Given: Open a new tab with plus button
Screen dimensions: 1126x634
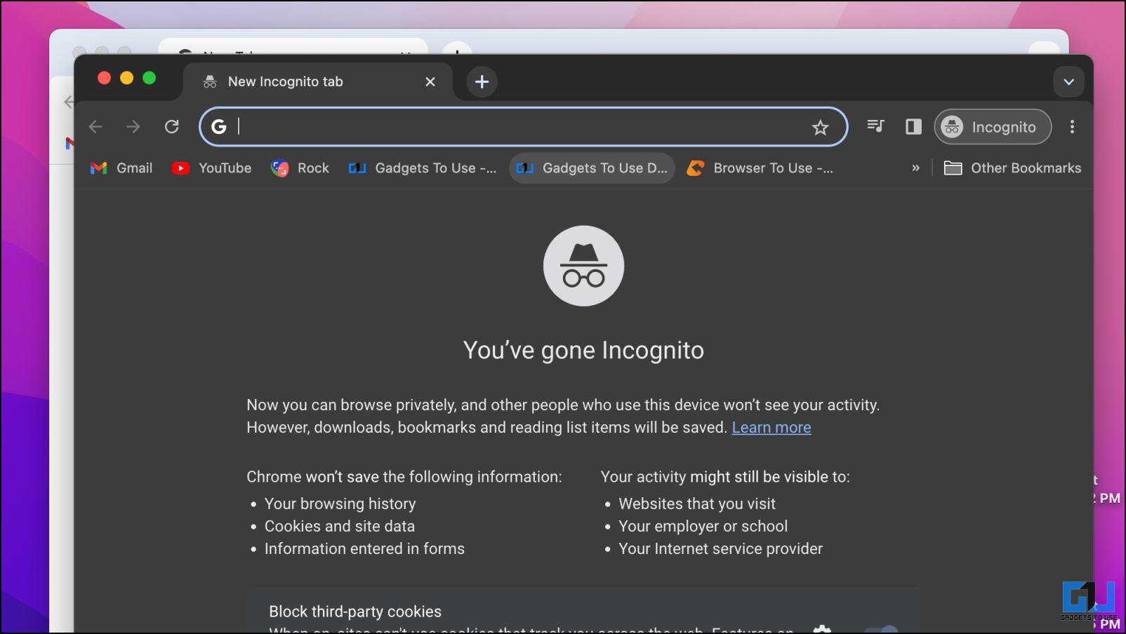Looking at the screenshot, I should pos(482,82).
